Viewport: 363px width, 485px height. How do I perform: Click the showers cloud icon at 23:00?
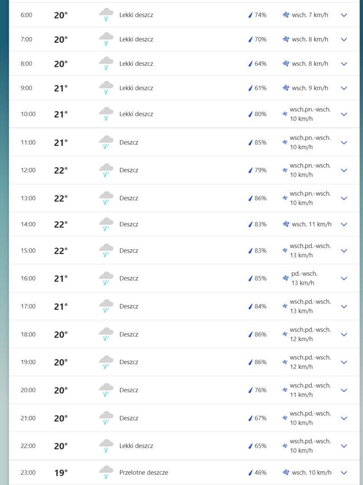point(106,473)
